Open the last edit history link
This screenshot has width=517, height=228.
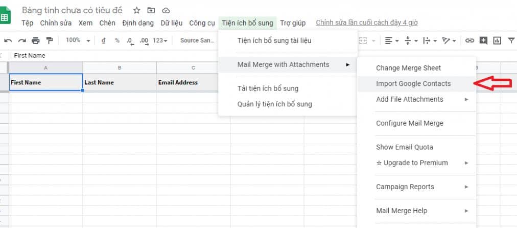tap(367, 23)
